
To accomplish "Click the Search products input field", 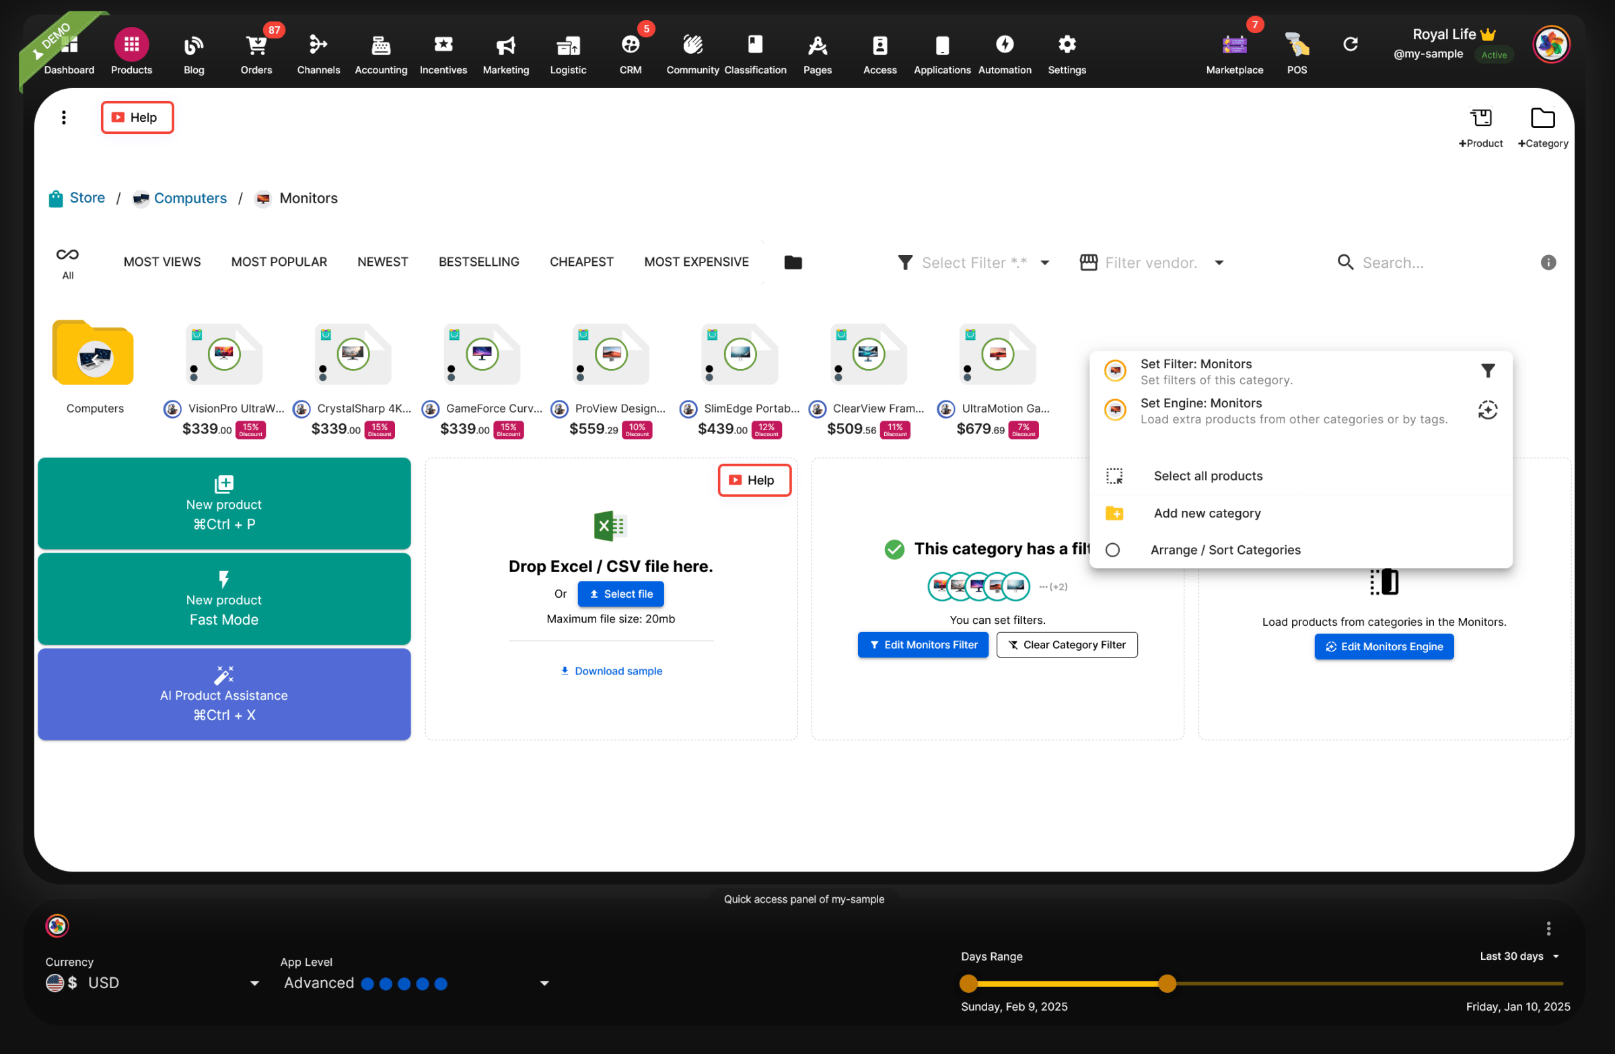I will [1432, 262].
